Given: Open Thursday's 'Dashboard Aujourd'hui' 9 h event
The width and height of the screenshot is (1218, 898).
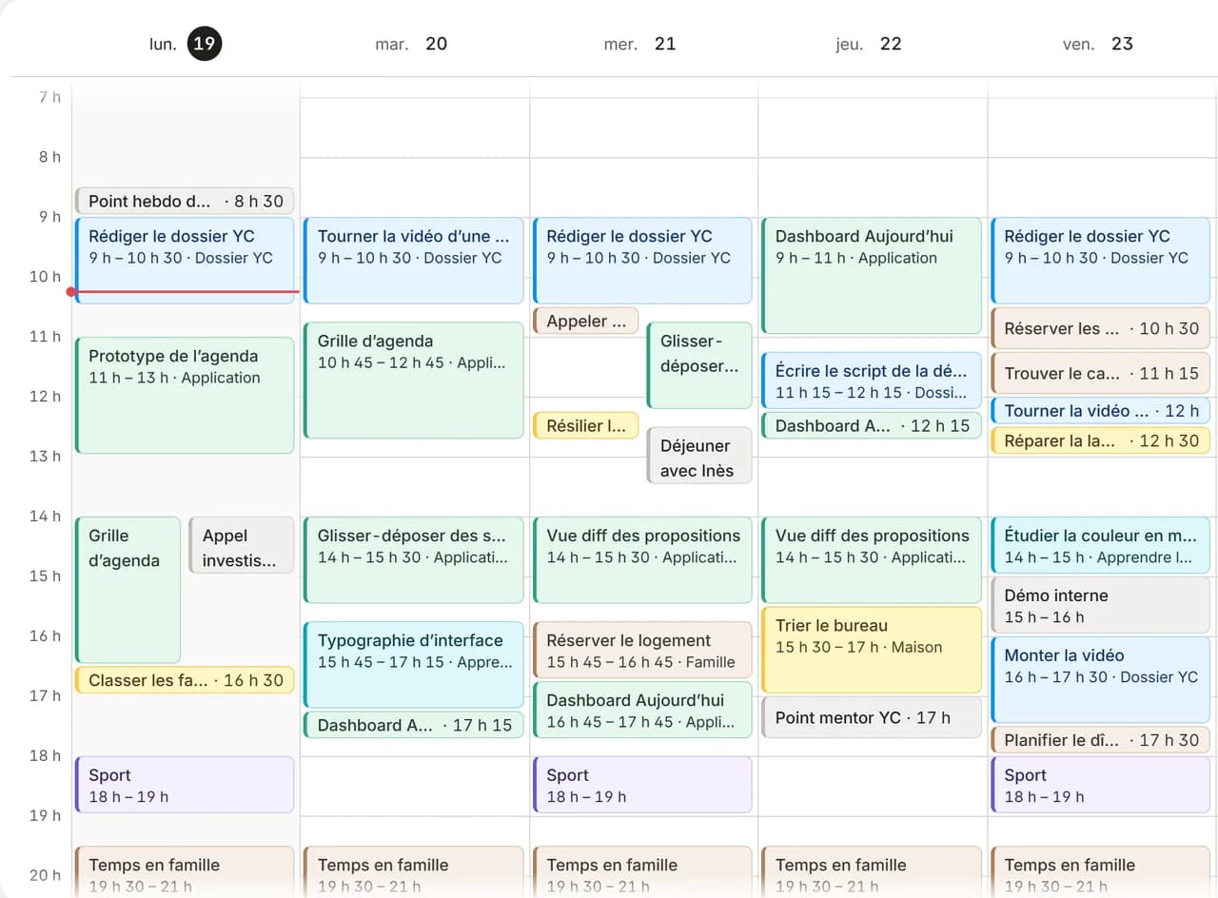Looking at the screenshot, I should pyautogui.click(x=872, y=276).
